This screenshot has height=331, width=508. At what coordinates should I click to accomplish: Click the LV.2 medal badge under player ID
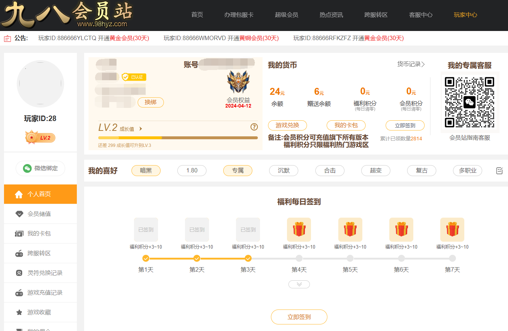tap(40, 138)
